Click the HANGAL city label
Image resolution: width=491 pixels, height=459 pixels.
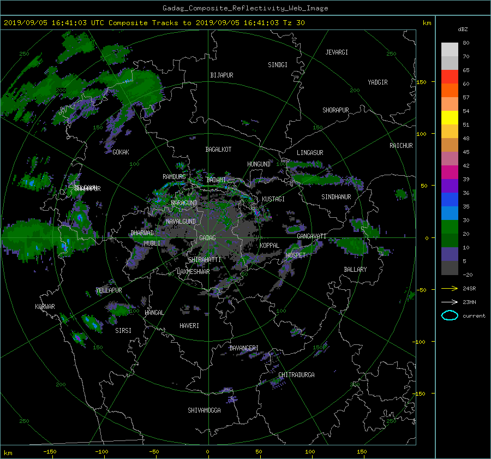(x=154, y=313)
